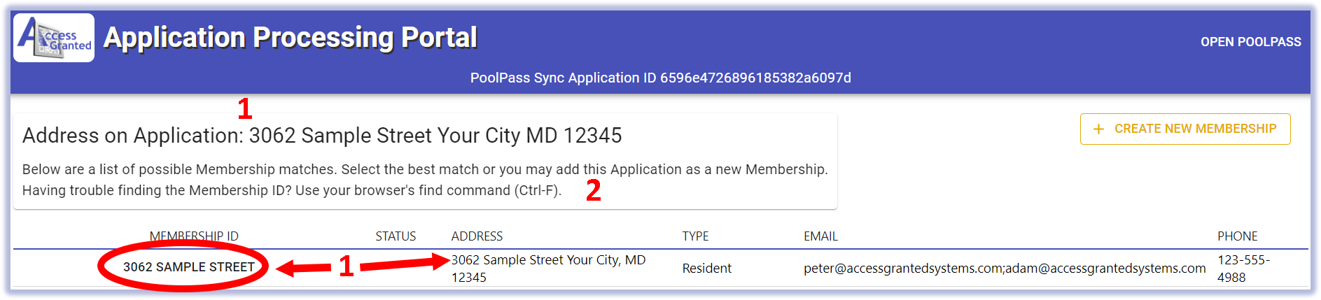1321x300 pixels.
Task: Click the plus icon on Create New Membership
Action: (1098, 129)
